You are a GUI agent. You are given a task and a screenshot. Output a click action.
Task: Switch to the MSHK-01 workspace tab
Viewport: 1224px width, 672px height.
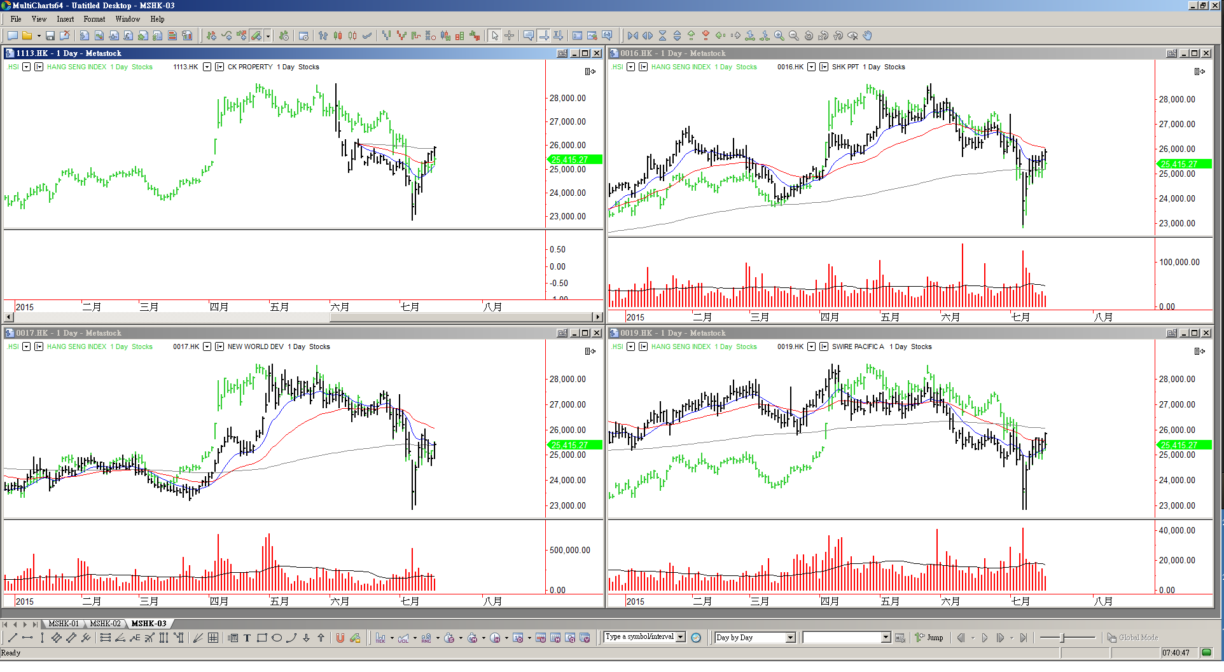coord(64,624)
